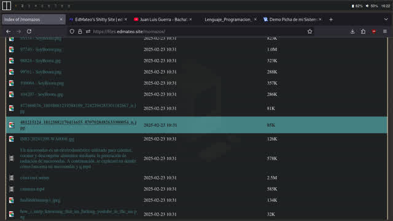
Task: Open the 323K SoyBooru jpg file link
Action: pyautogui.click(x=41, y=61)
